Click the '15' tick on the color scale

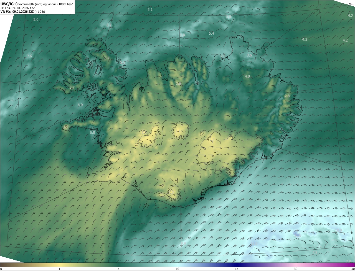(237, 269)
